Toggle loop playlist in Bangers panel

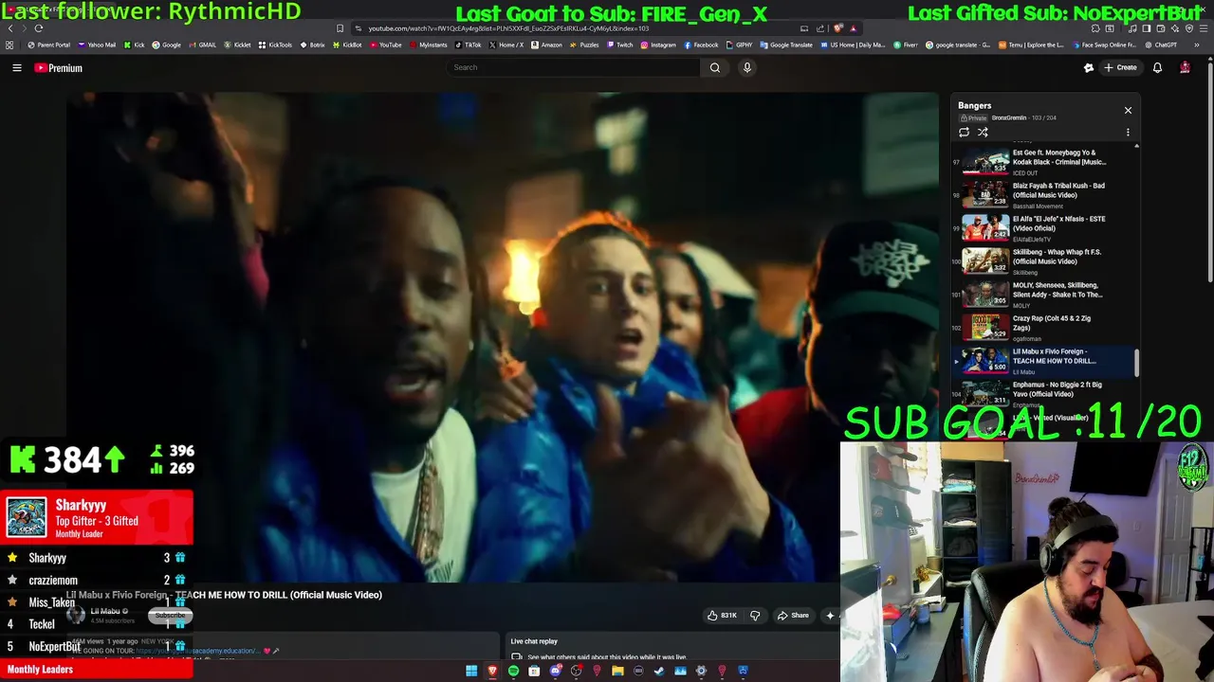964,133
